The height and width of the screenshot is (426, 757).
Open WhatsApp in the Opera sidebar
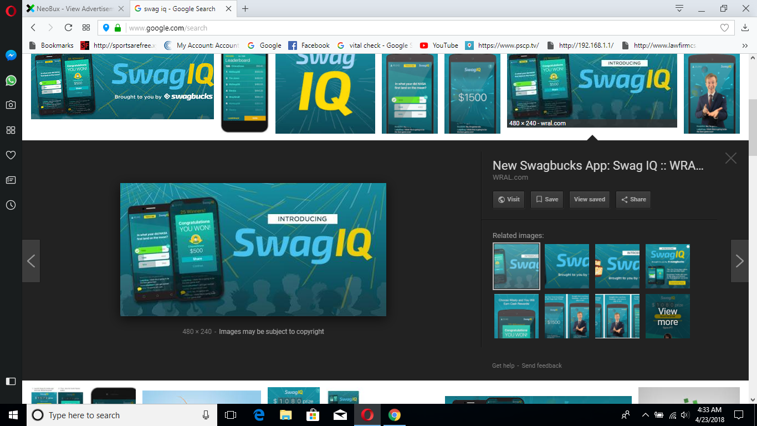pos(11,80)
